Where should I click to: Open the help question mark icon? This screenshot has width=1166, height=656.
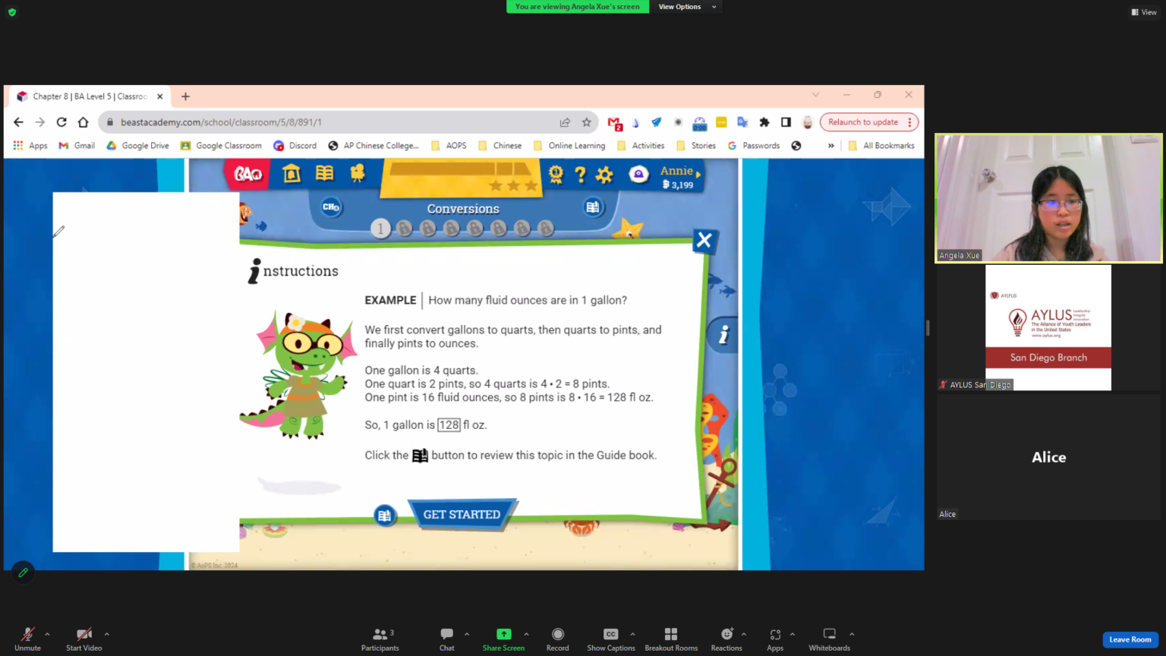[x=581, y=175]
